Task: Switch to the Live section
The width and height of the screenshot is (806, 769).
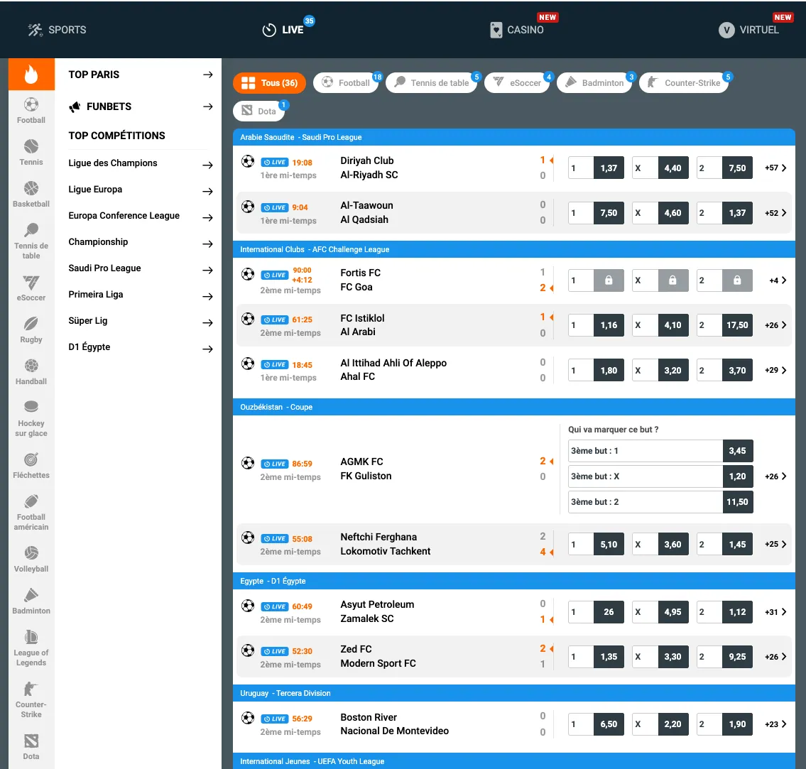Action: 283,30
